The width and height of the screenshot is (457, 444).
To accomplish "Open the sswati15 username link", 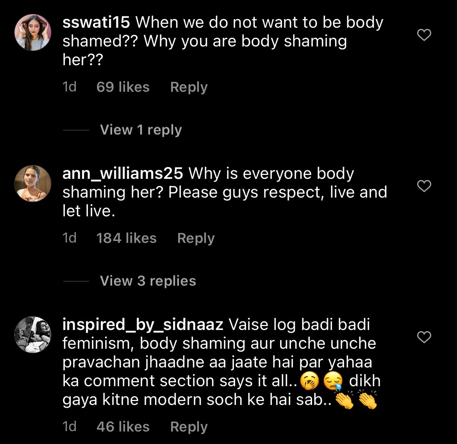I will point(96,23).
